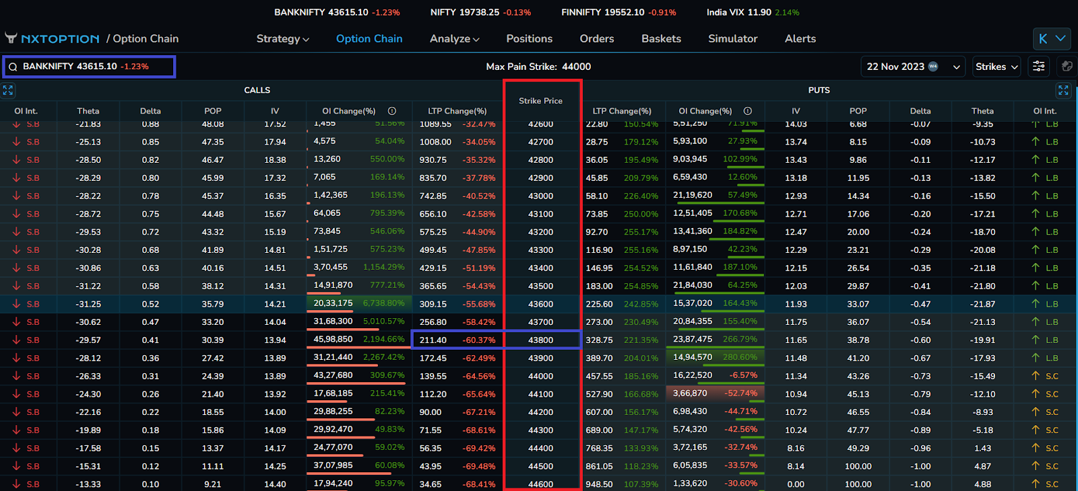The height and width of the screenshot is (491, 1078).
Task: Open the filter settings sliders icon
Action: tap(1039, 67)
